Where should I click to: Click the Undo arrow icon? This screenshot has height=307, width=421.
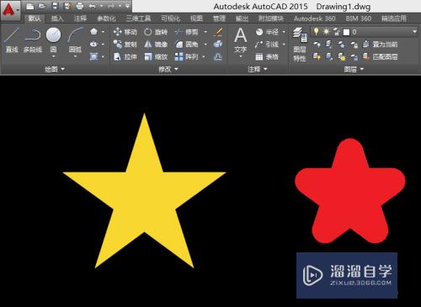pyautogui.click(x=92, y=6)
